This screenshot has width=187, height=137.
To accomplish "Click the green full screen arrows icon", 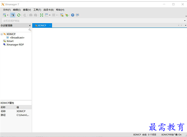I will pos(41,15).
